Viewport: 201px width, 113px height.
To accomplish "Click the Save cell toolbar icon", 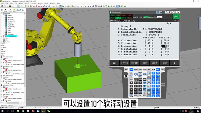I will point(10,6).
